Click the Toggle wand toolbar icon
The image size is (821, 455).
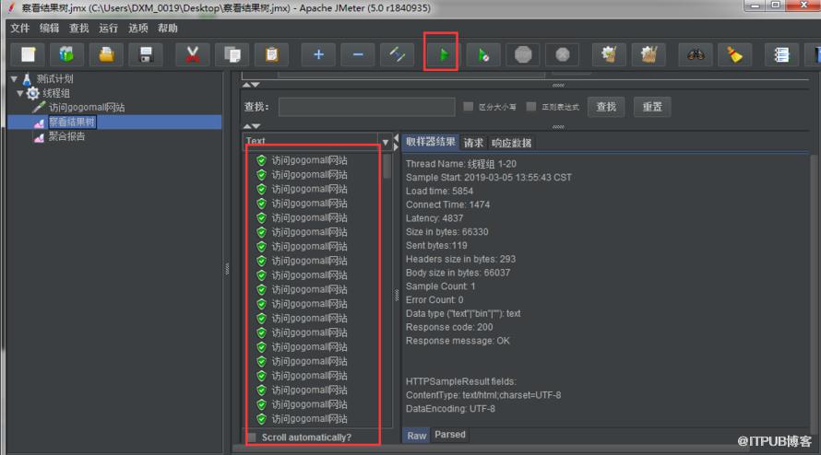coord(397,54)
